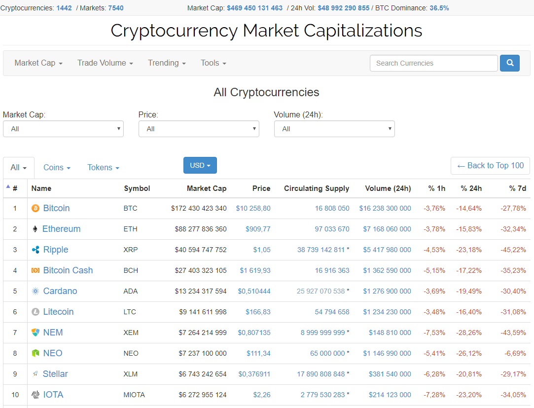
Task: Click the Ethereum diamond logo icon
Action: pos(35,229)
